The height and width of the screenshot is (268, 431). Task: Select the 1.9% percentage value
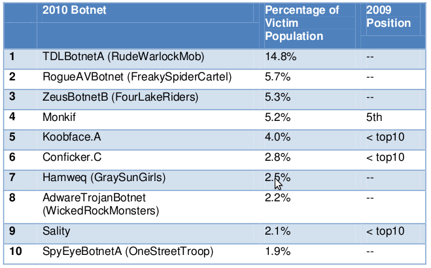pos(278,252)
